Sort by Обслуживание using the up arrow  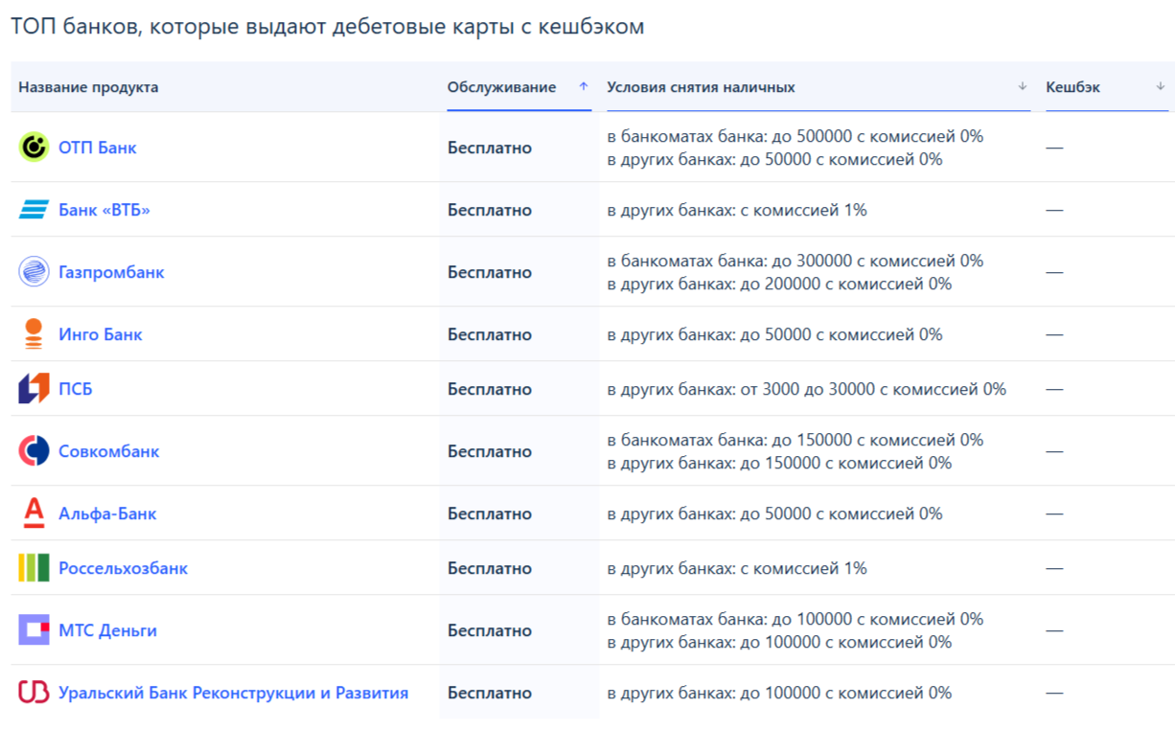pos(584,87)
